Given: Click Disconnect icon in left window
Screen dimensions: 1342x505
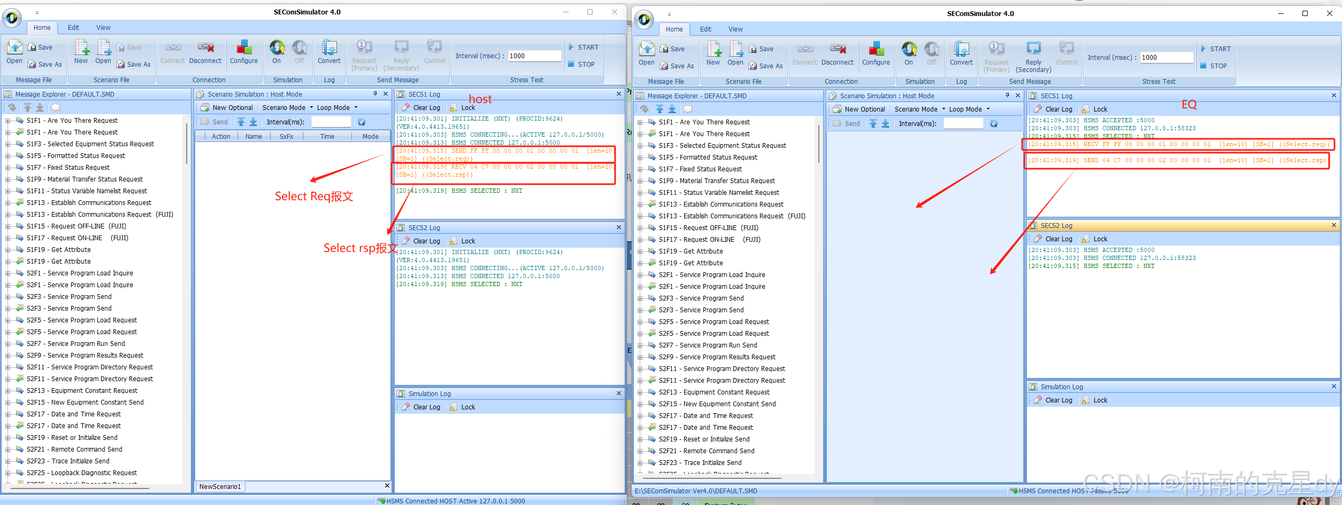Looking at the screenshot, I should click(205, 52).
